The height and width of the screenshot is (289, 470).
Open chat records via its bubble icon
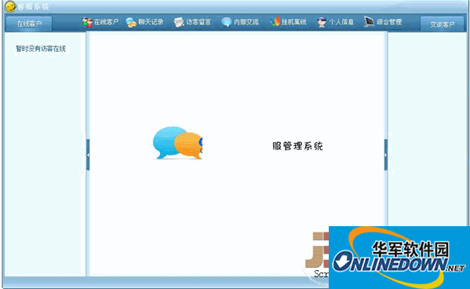(131, 23)
